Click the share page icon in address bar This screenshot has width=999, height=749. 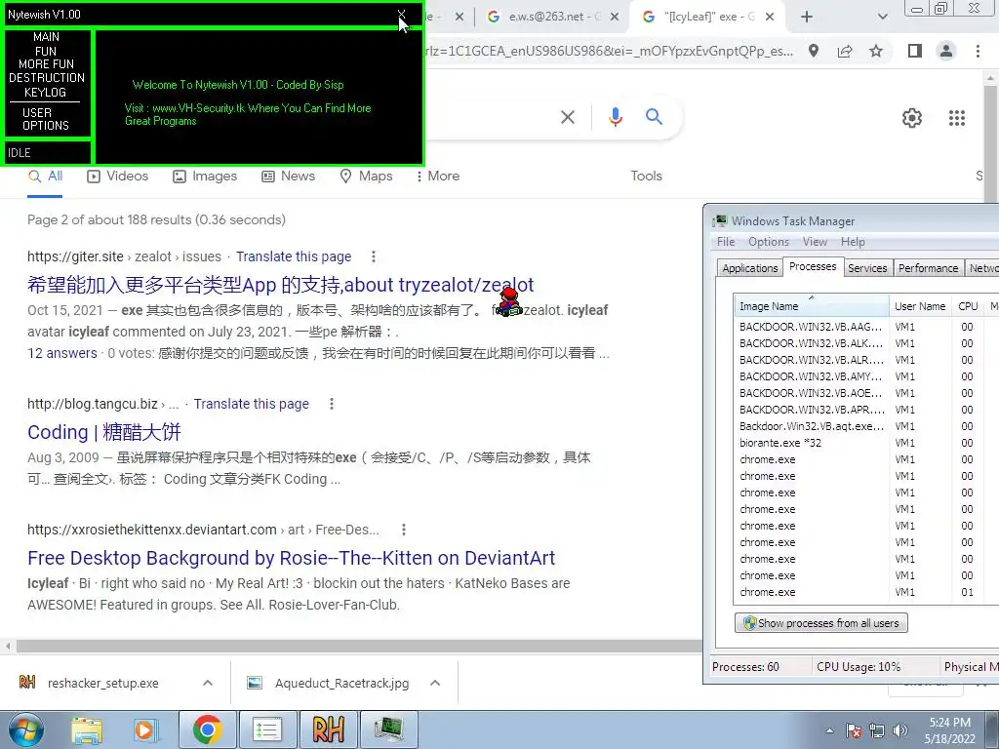click(845, 51)
